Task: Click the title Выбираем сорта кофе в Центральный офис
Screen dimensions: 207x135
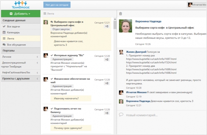Action: pyautogui.click(x=165, y=28)
